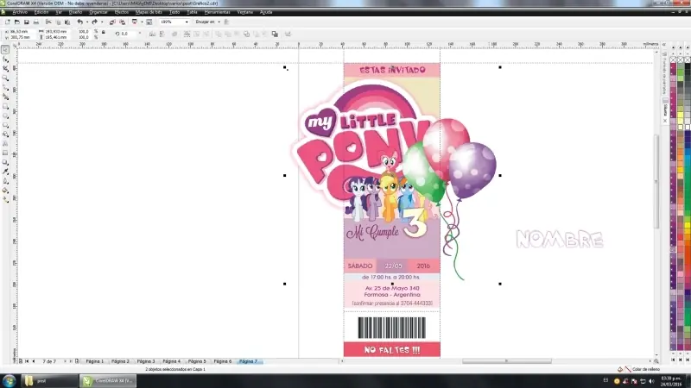The height and width of the screenshot is (388, 691).
Task: Select the Table tool in toolbox
Action: 5,153
